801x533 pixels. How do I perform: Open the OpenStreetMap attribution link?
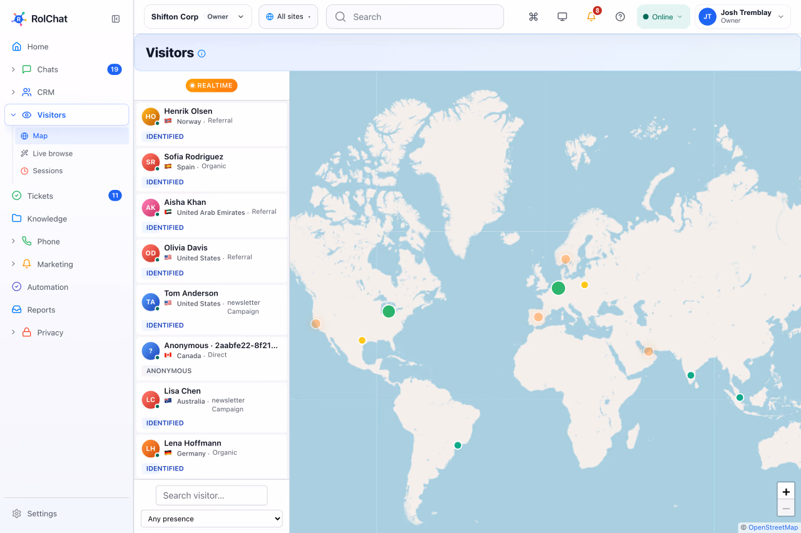click(x=773, y=527)
